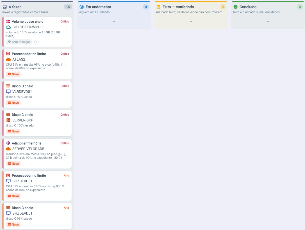Click the green check icon beside Concluído
Viewport: 305px width, 230px height.
pyautogui.click(x=236, y=7)
